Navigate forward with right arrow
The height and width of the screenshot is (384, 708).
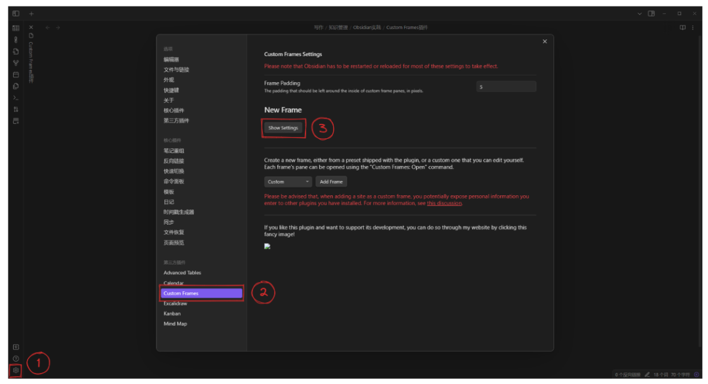(58, 28)
